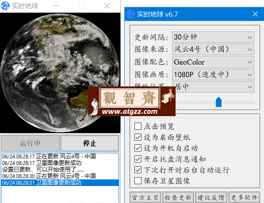Select log entry 06/24 08:28:17 卫星图像更新成功
The width and height of the screenshot is (264, 203).
[x=60, y=163]
